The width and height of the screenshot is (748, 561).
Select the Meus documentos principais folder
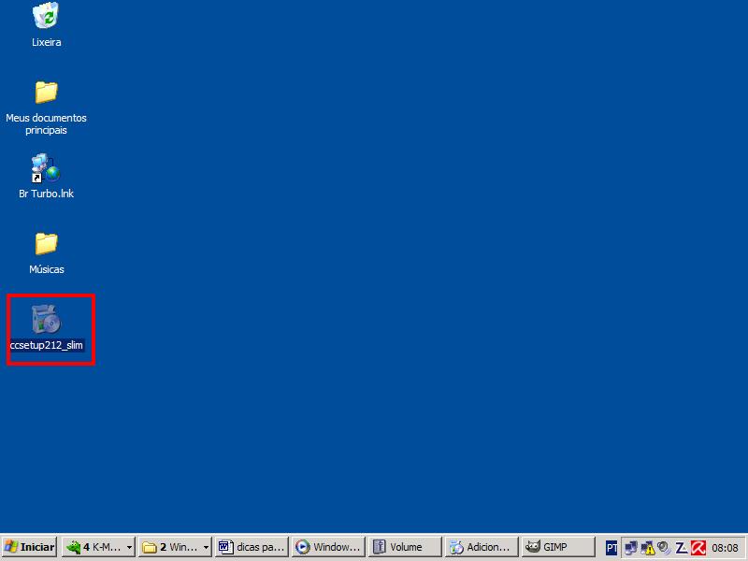coord(46,92)
